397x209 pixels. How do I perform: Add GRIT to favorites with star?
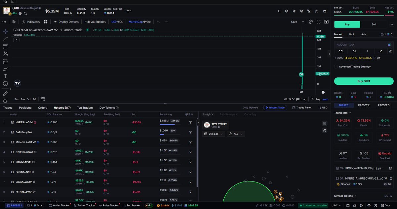coord(316,11)
